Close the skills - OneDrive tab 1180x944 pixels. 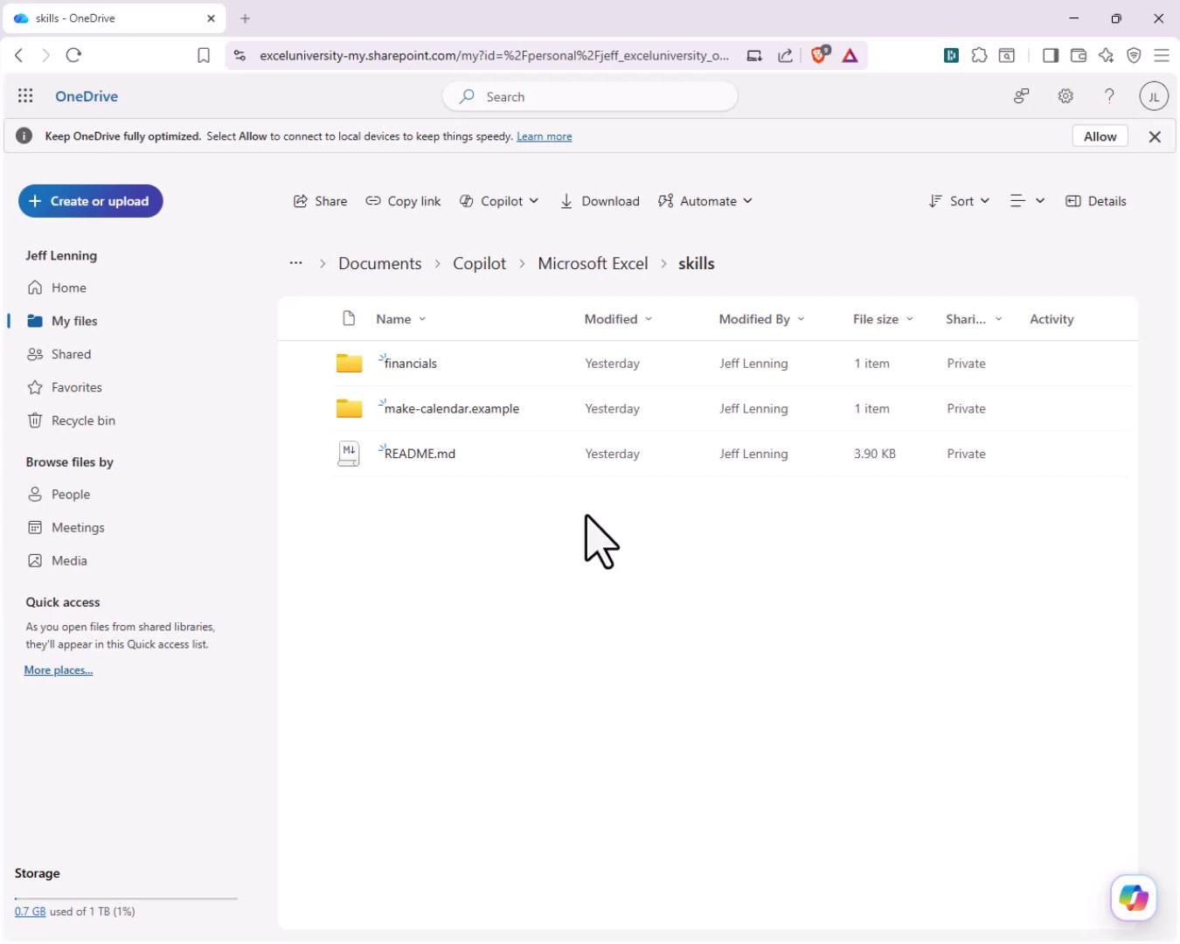click(211, 18)
